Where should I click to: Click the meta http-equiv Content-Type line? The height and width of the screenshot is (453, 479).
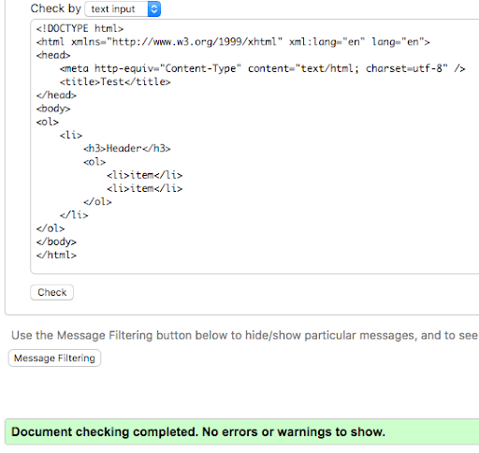coord(262,68)
